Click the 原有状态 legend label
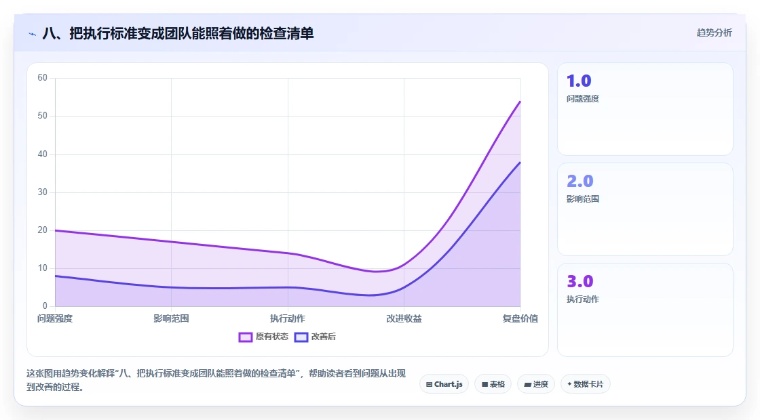The height and width of the screenshot is (420, 760). [x=272, y=337]
